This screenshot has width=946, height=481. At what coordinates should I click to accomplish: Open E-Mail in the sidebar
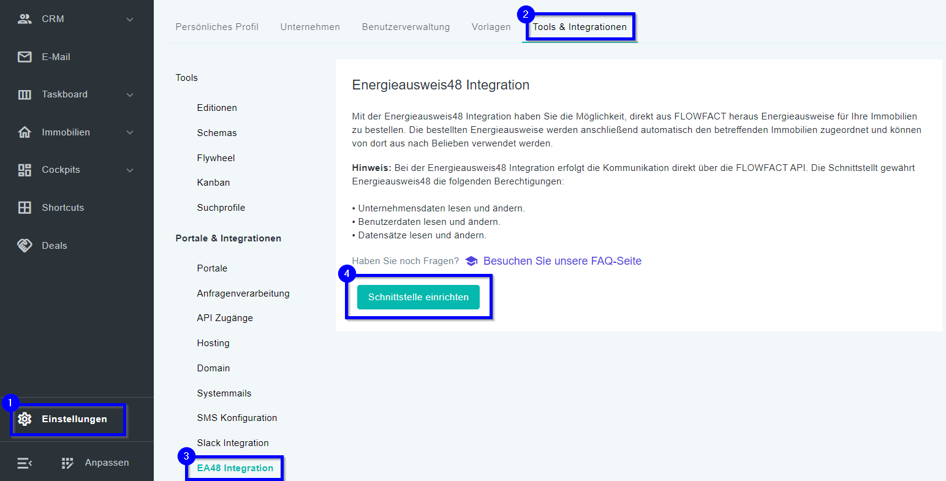pos(56,57)
